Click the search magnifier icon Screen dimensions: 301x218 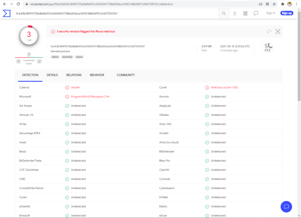coord(224,13)
